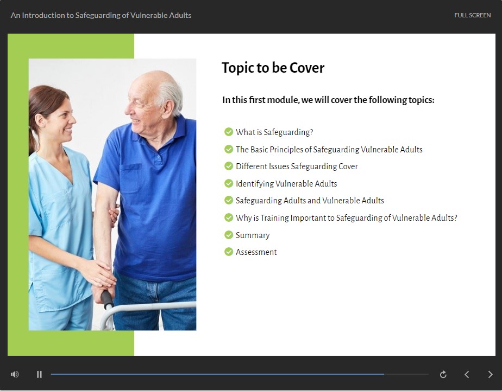Enter FULL SCREEN mode
Screen dimensions: 502x391
pos(472,15)
